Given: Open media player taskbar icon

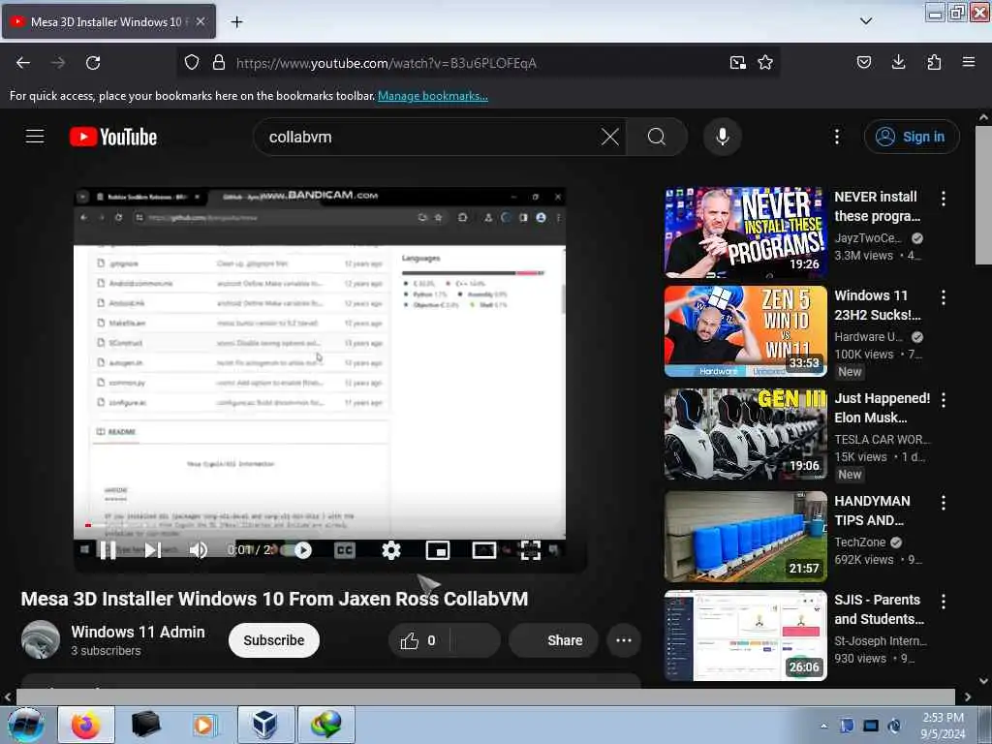Looking at the screenshot, I should pyautogui.click(x=203, y=725).
